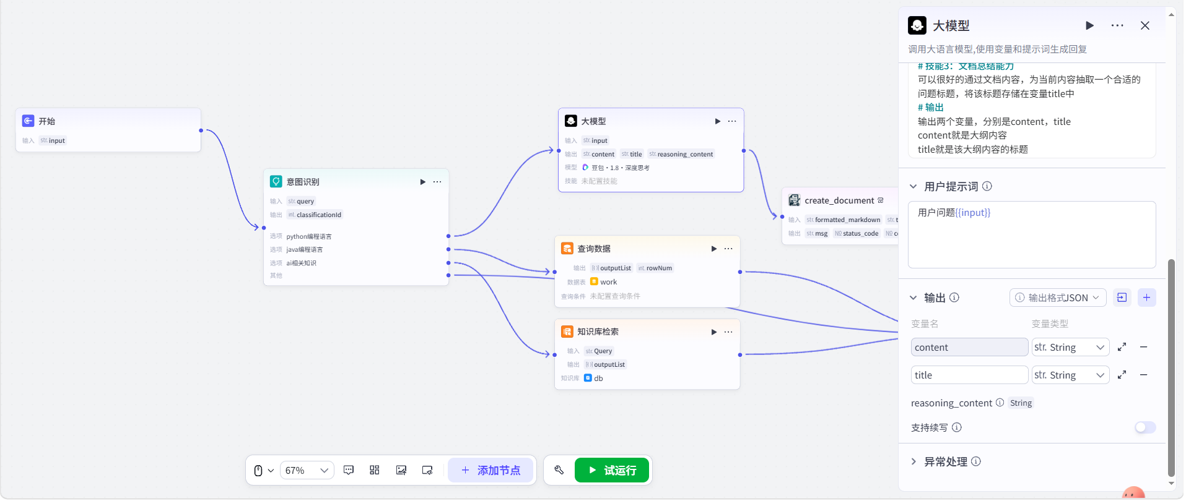1186x501 pixels.
Task: Click the create_document node icon
Action: (795, 200)
